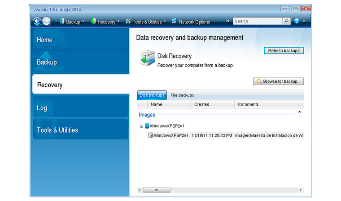
Task: Click the 11/18/14 11:20:23 PM created date
Action: coord(212,135)
